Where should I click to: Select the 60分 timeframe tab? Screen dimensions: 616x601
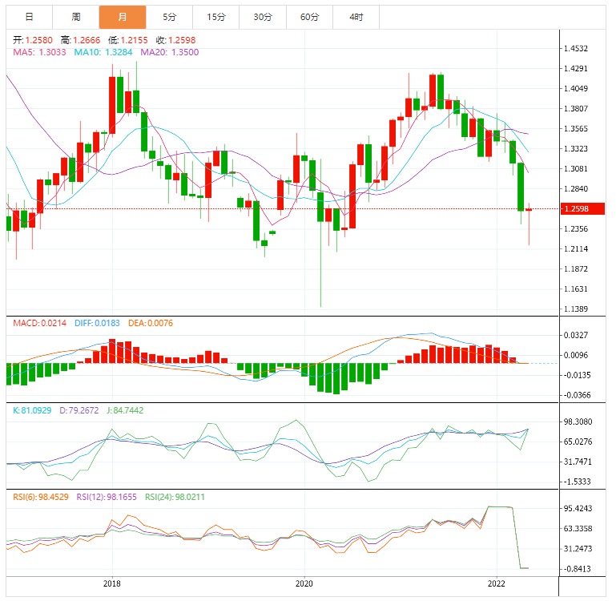coord(309,18)
